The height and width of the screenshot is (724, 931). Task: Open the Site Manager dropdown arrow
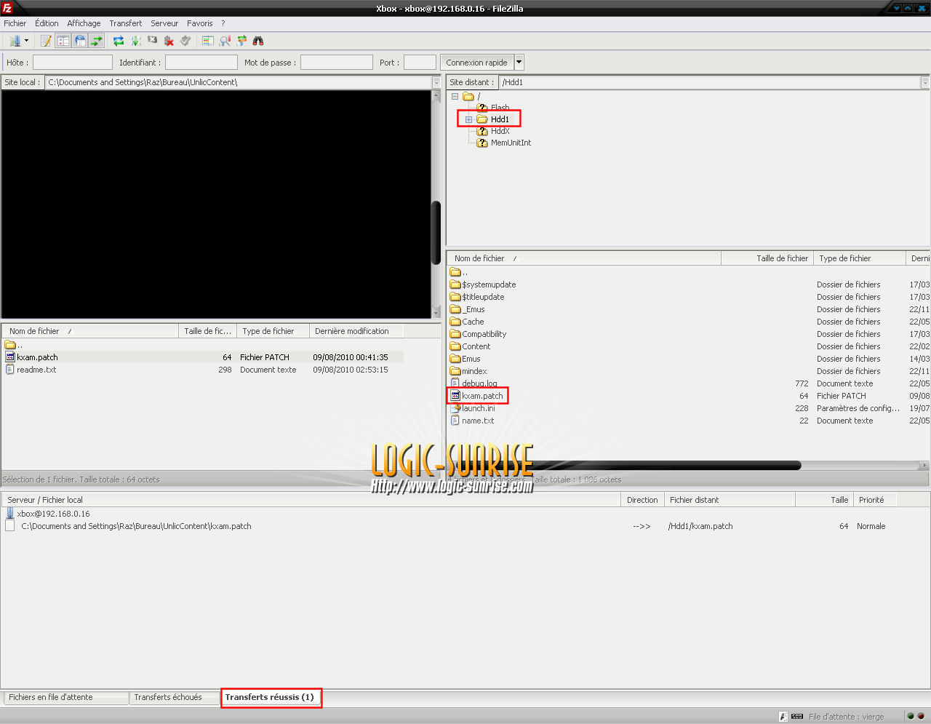pyautogui.click(x=27, y=41)
